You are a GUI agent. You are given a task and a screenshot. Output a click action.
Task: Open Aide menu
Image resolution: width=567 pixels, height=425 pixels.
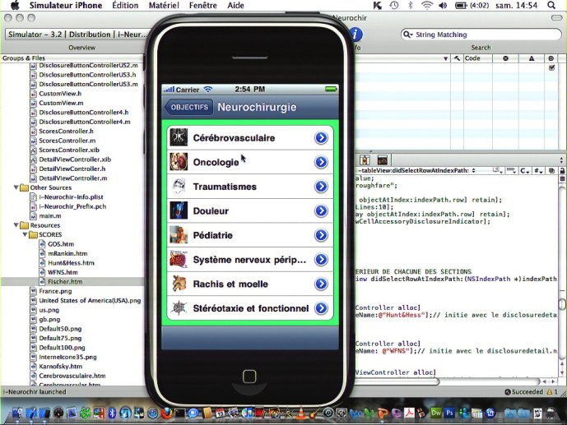(235, 6)
